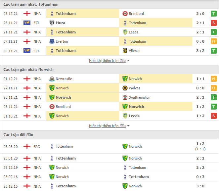Select the Các trận gần nhất: Norwich header
This screenshot has height=191, width=219.
[28, 70]
